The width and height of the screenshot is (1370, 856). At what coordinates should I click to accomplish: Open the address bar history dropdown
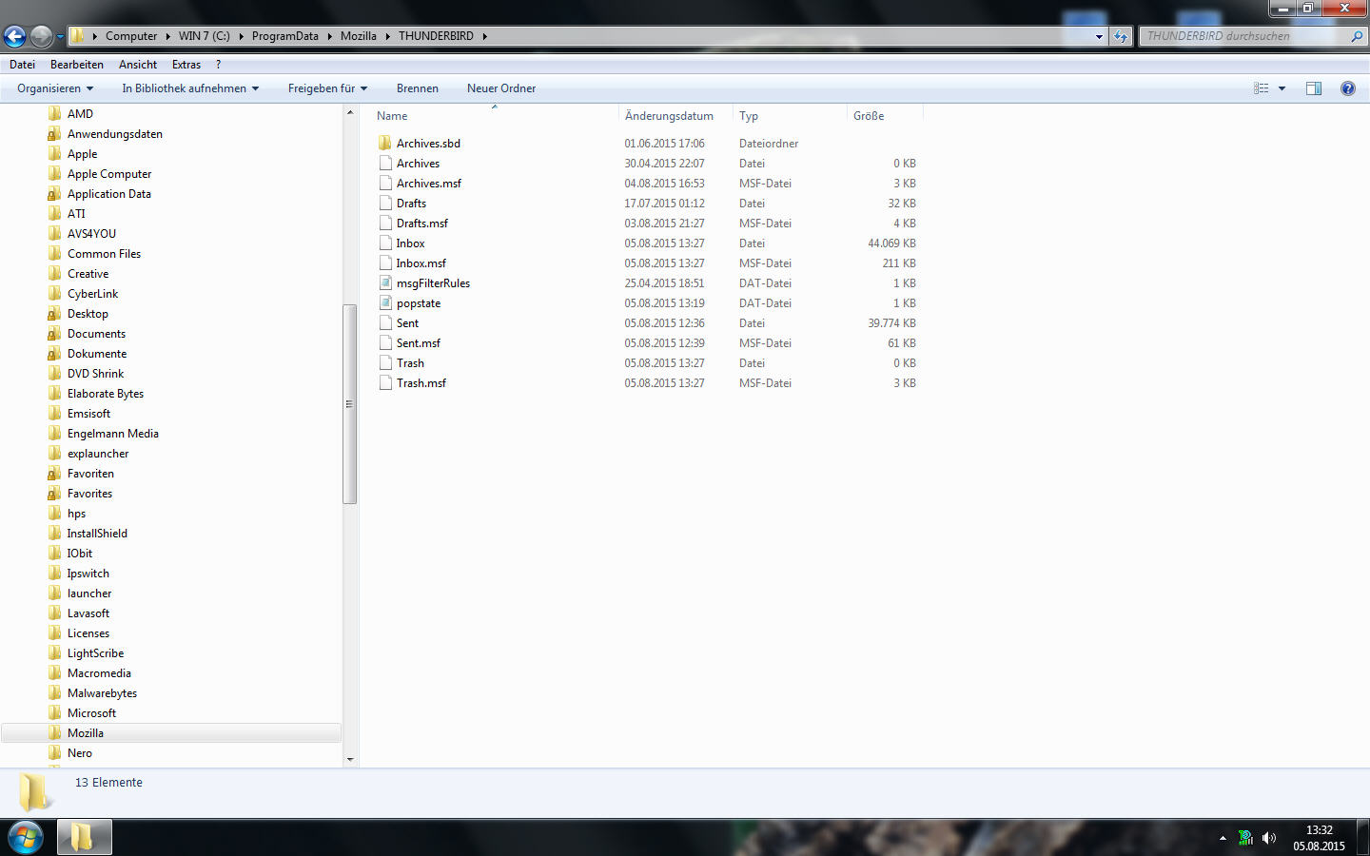click(1099, 36)
